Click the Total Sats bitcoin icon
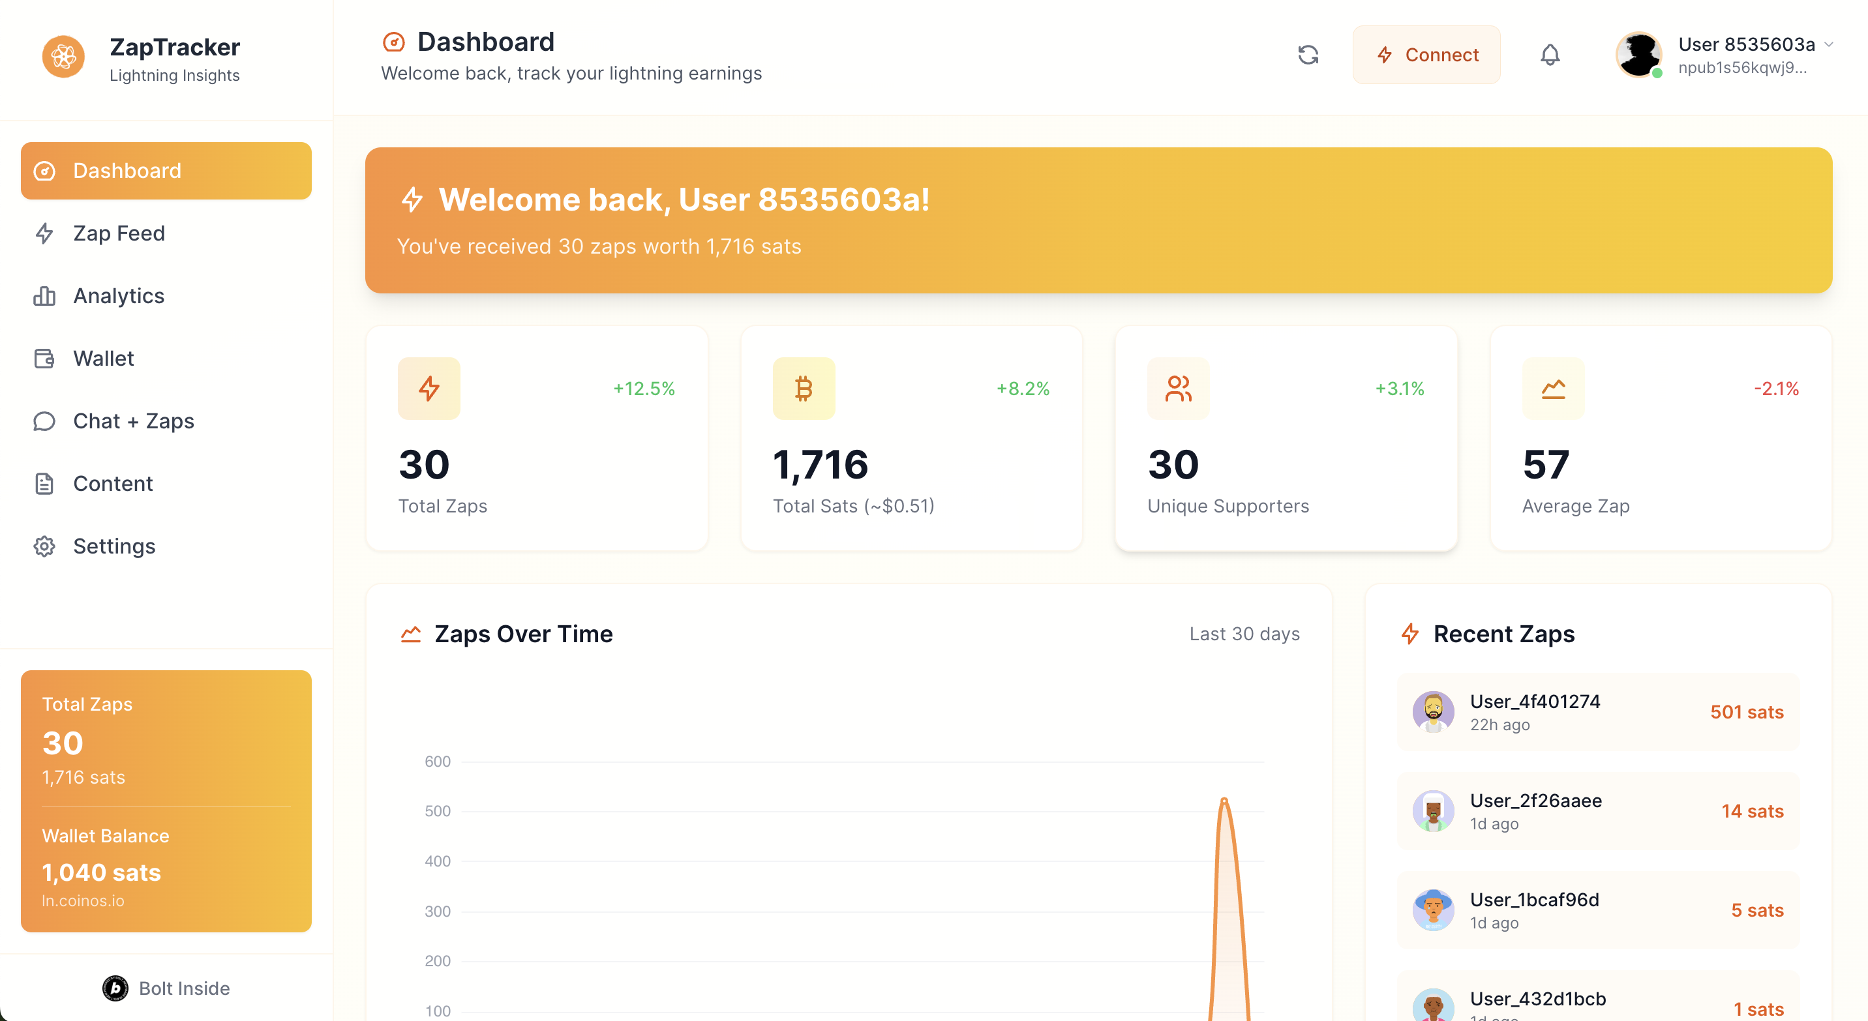 [x=804, y=389]
